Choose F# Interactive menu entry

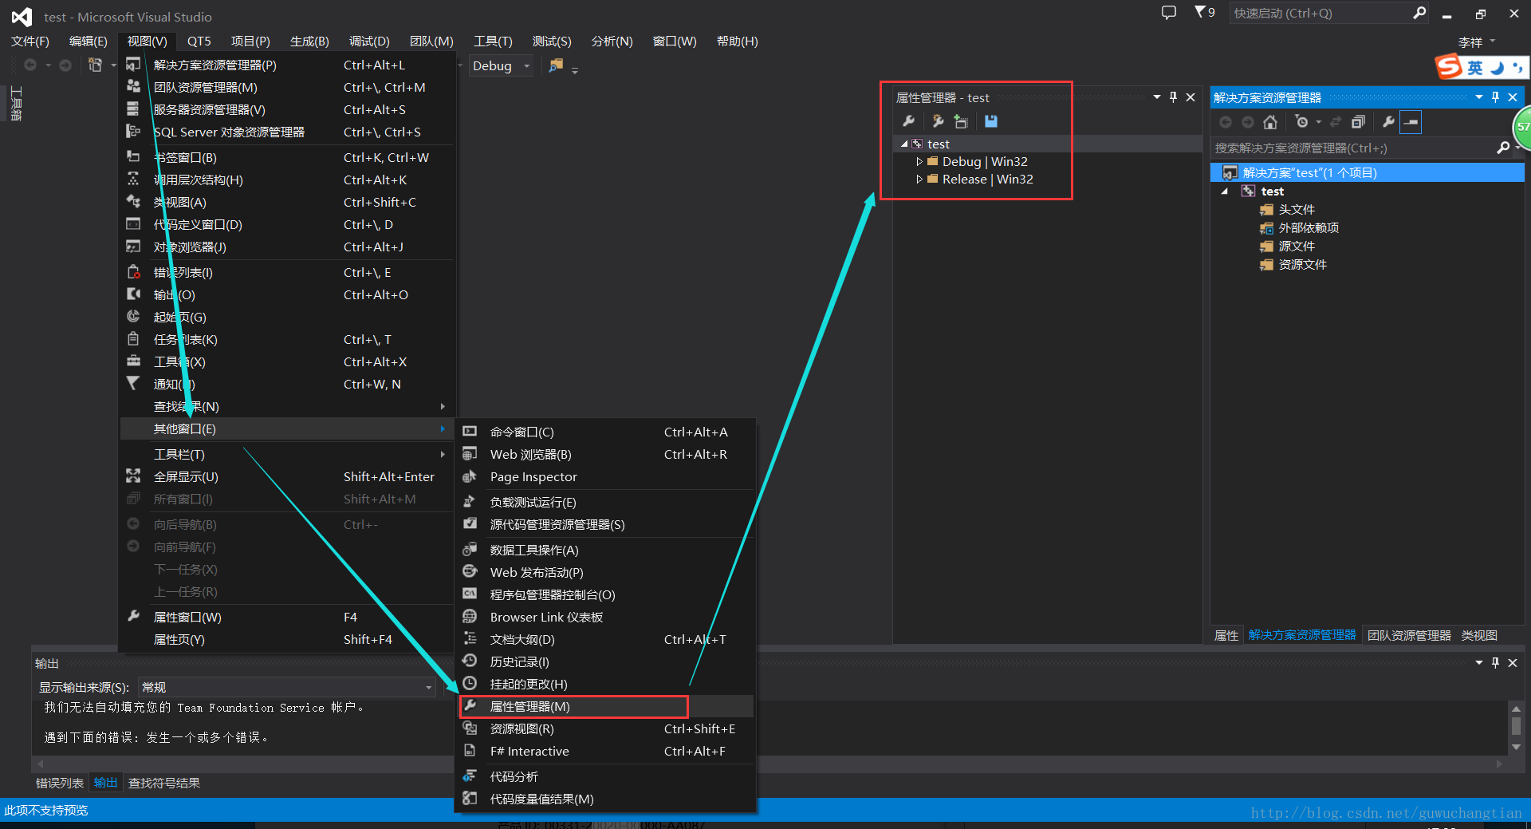(x=606, y=751)
